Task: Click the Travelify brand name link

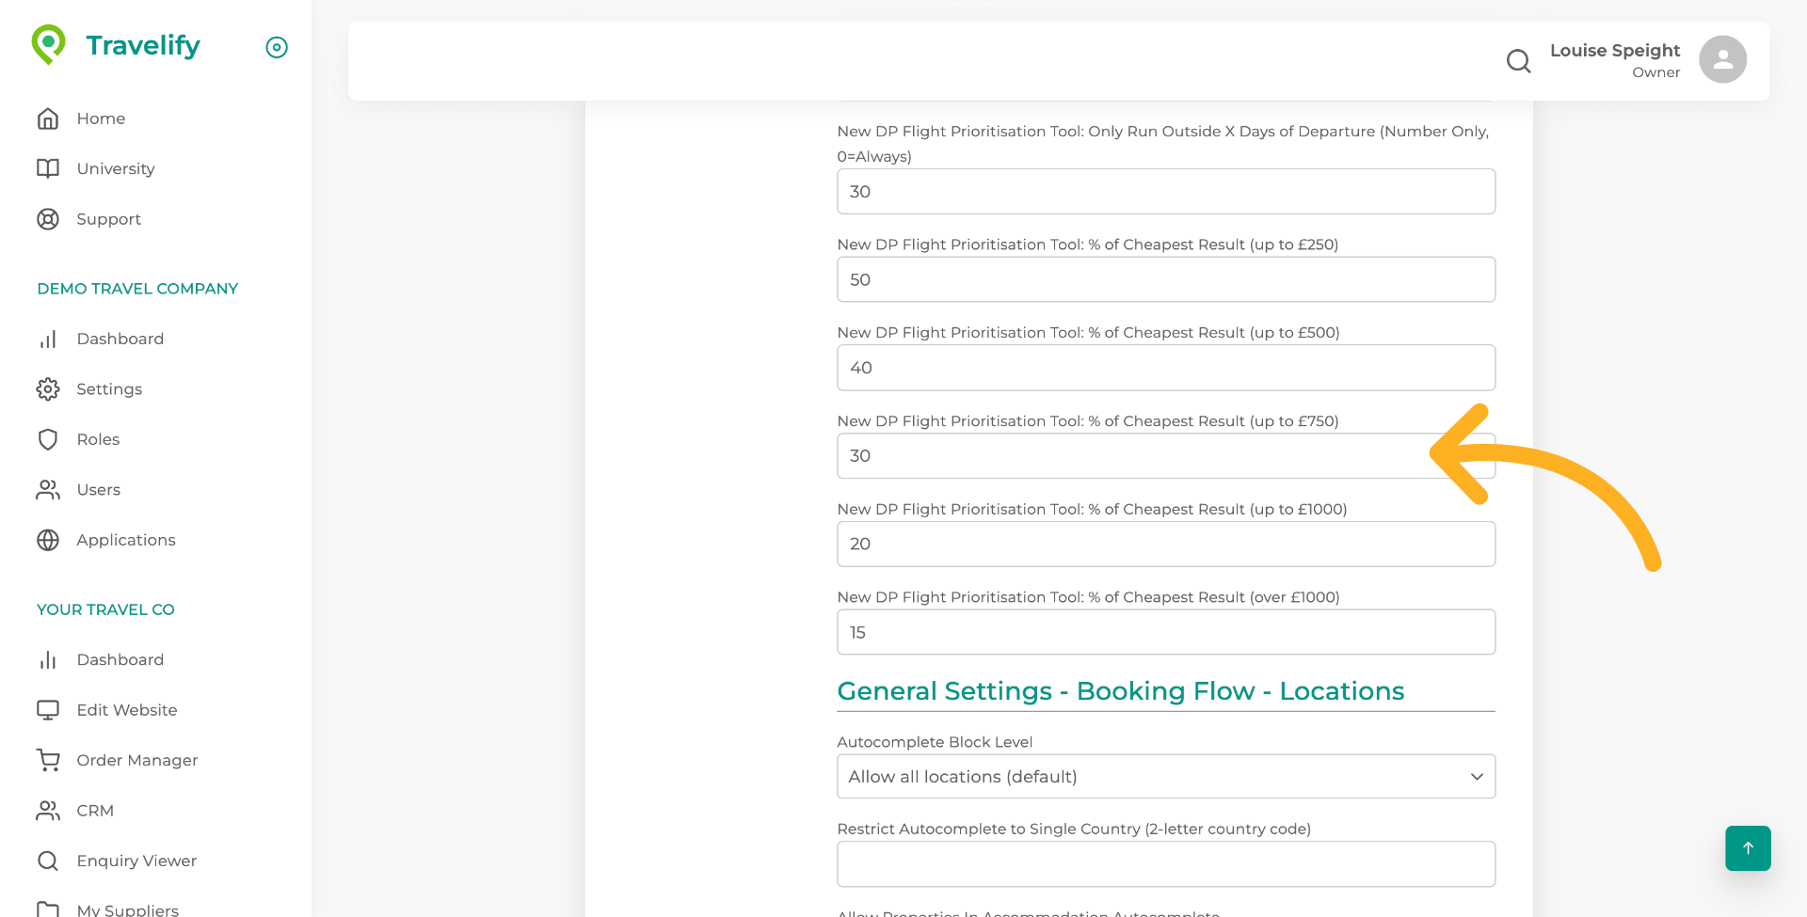Action: 143,45
